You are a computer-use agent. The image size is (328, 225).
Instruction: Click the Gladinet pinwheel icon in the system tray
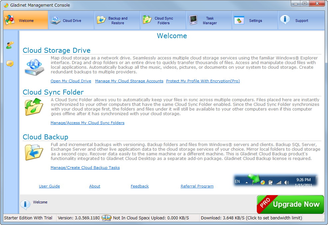(262, 182)
